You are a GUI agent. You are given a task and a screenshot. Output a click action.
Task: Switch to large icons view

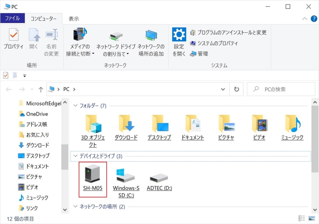click(312, 218)
